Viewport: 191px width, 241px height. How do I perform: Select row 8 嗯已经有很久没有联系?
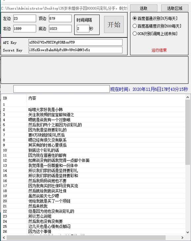tap(93, 140)
